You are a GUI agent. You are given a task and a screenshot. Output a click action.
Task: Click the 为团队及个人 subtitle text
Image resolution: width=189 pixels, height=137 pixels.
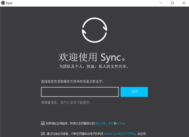coord(94,67)
